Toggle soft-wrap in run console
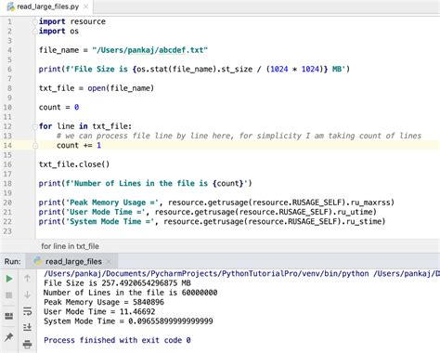This screenshot has width=440, height=353. point(27,311)
